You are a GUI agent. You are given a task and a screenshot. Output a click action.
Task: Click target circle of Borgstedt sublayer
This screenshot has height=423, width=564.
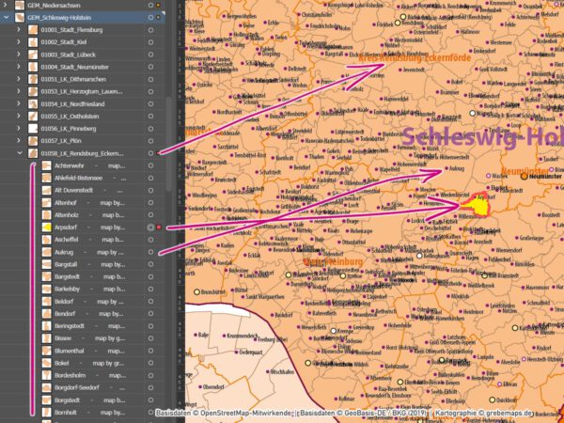coord(150,400)
